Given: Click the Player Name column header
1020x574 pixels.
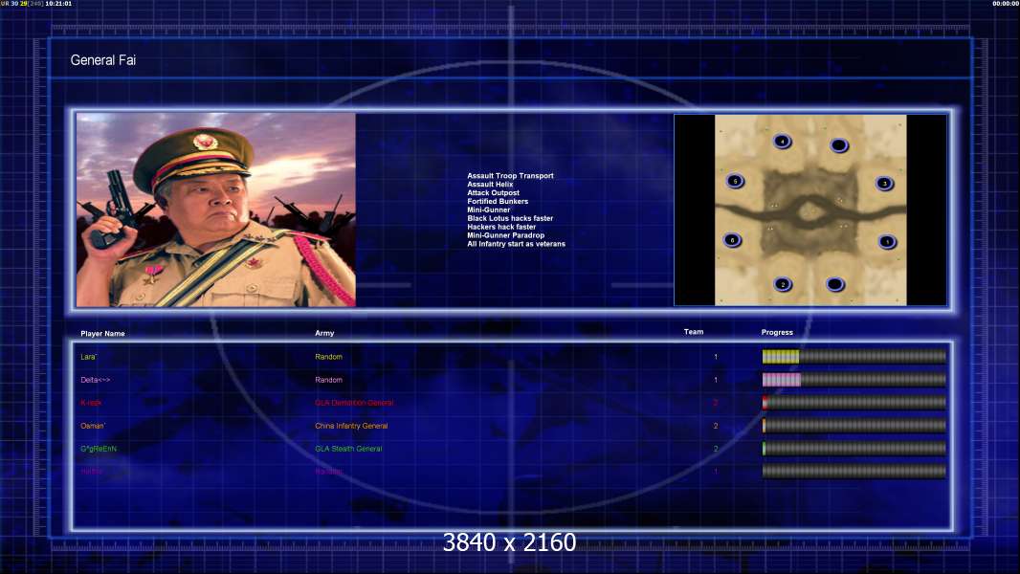Looking at the screenshot, I should (102, 334).
